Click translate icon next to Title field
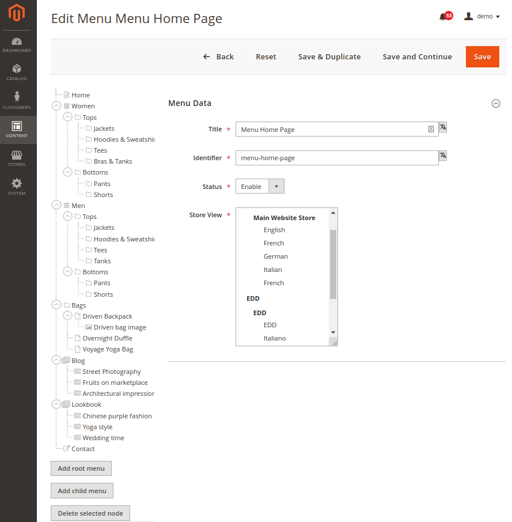Screen dimensions: 512x522 point(443,127)
